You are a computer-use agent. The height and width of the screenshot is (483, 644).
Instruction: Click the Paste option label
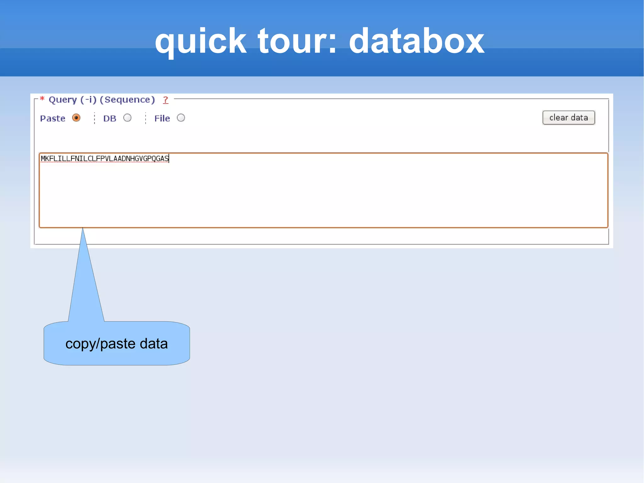coord(53,118)
